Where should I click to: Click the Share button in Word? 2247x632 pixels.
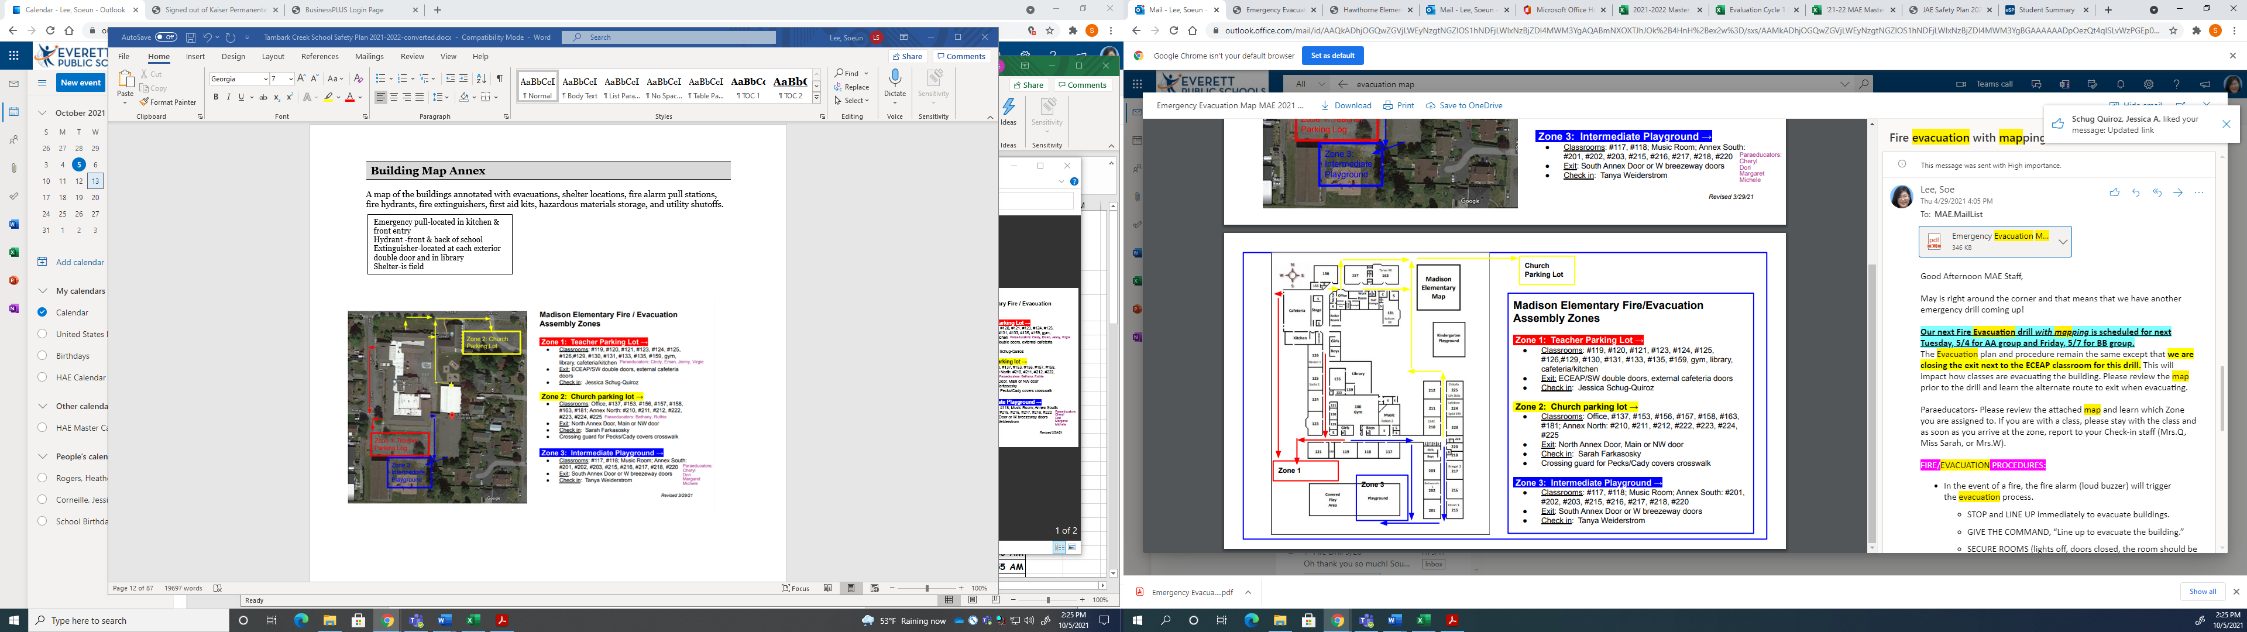908,57
